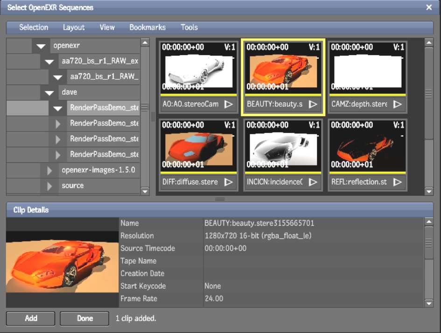Viewport: 441px width, 333px height.
Task: Open the Tools menu
Action: pos(189,27)
